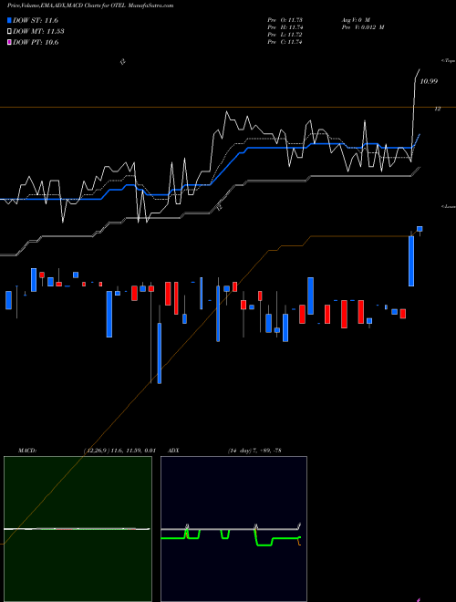Click the '<Lows' marker label
This screenshot has width=456, height=602.
pos(449,206)
